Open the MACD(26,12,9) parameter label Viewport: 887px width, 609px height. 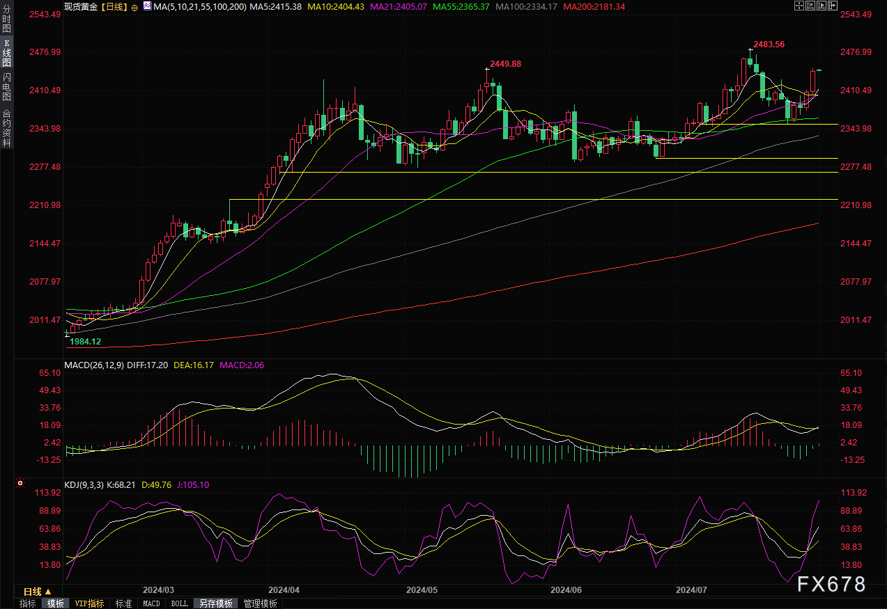(x=93, y=365)
